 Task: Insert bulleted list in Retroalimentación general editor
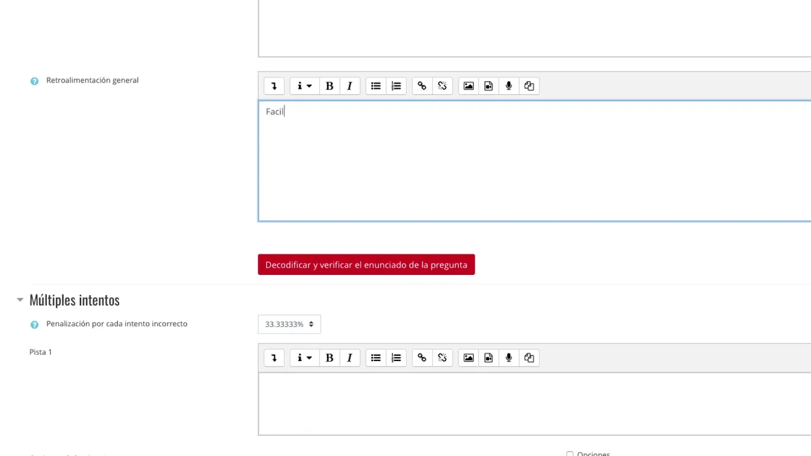pos(376,86)
